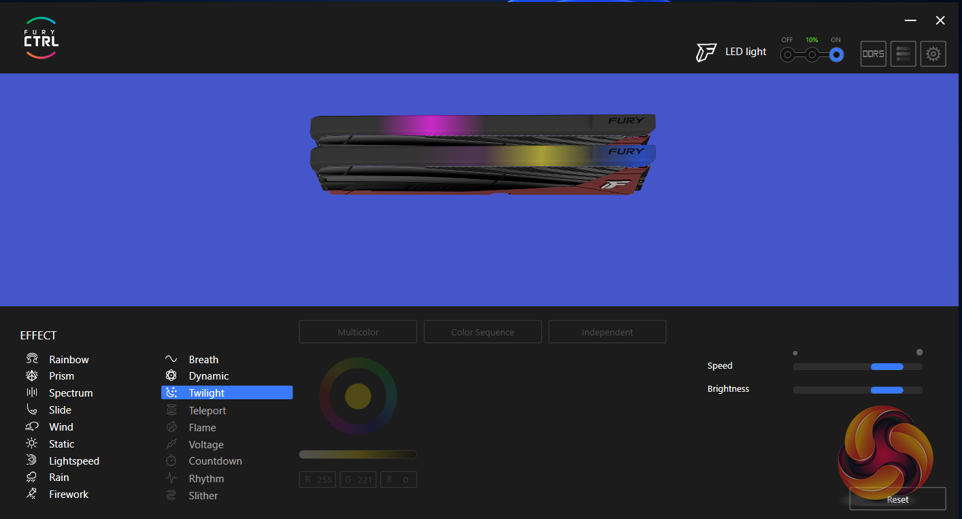This screenshot has width=962, height=519.
Task: Select the upper RAM module with magenta light
Action: 483,129
